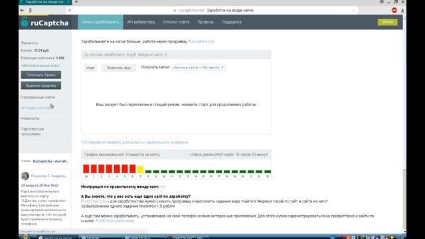Click the red bar for hour 24
Viewport: 425px width, 239px height.
pyautogui.click(x=86, y=169)
